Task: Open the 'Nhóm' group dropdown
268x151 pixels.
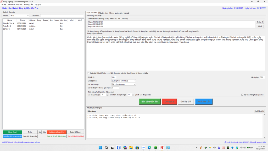Action: [x=19, y=16]
